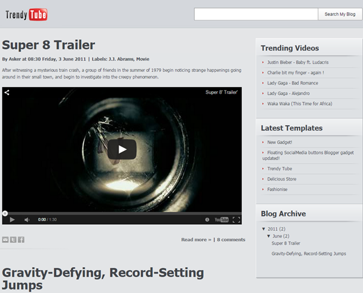Open Gravity-Defying, Record-Setting Jumps in Blog Archive

tap(309, 254)
